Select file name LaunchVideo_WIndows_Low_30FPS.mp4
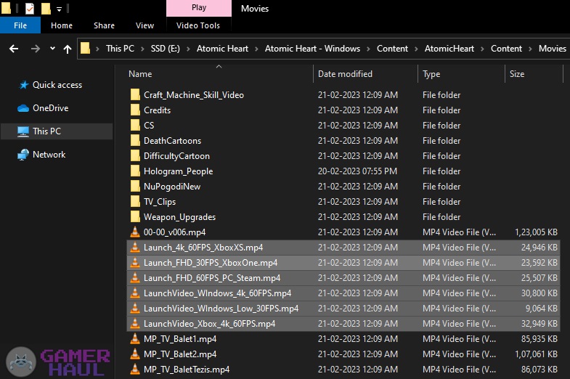Screen dimensions: 570x379 [x=221, y=309]
